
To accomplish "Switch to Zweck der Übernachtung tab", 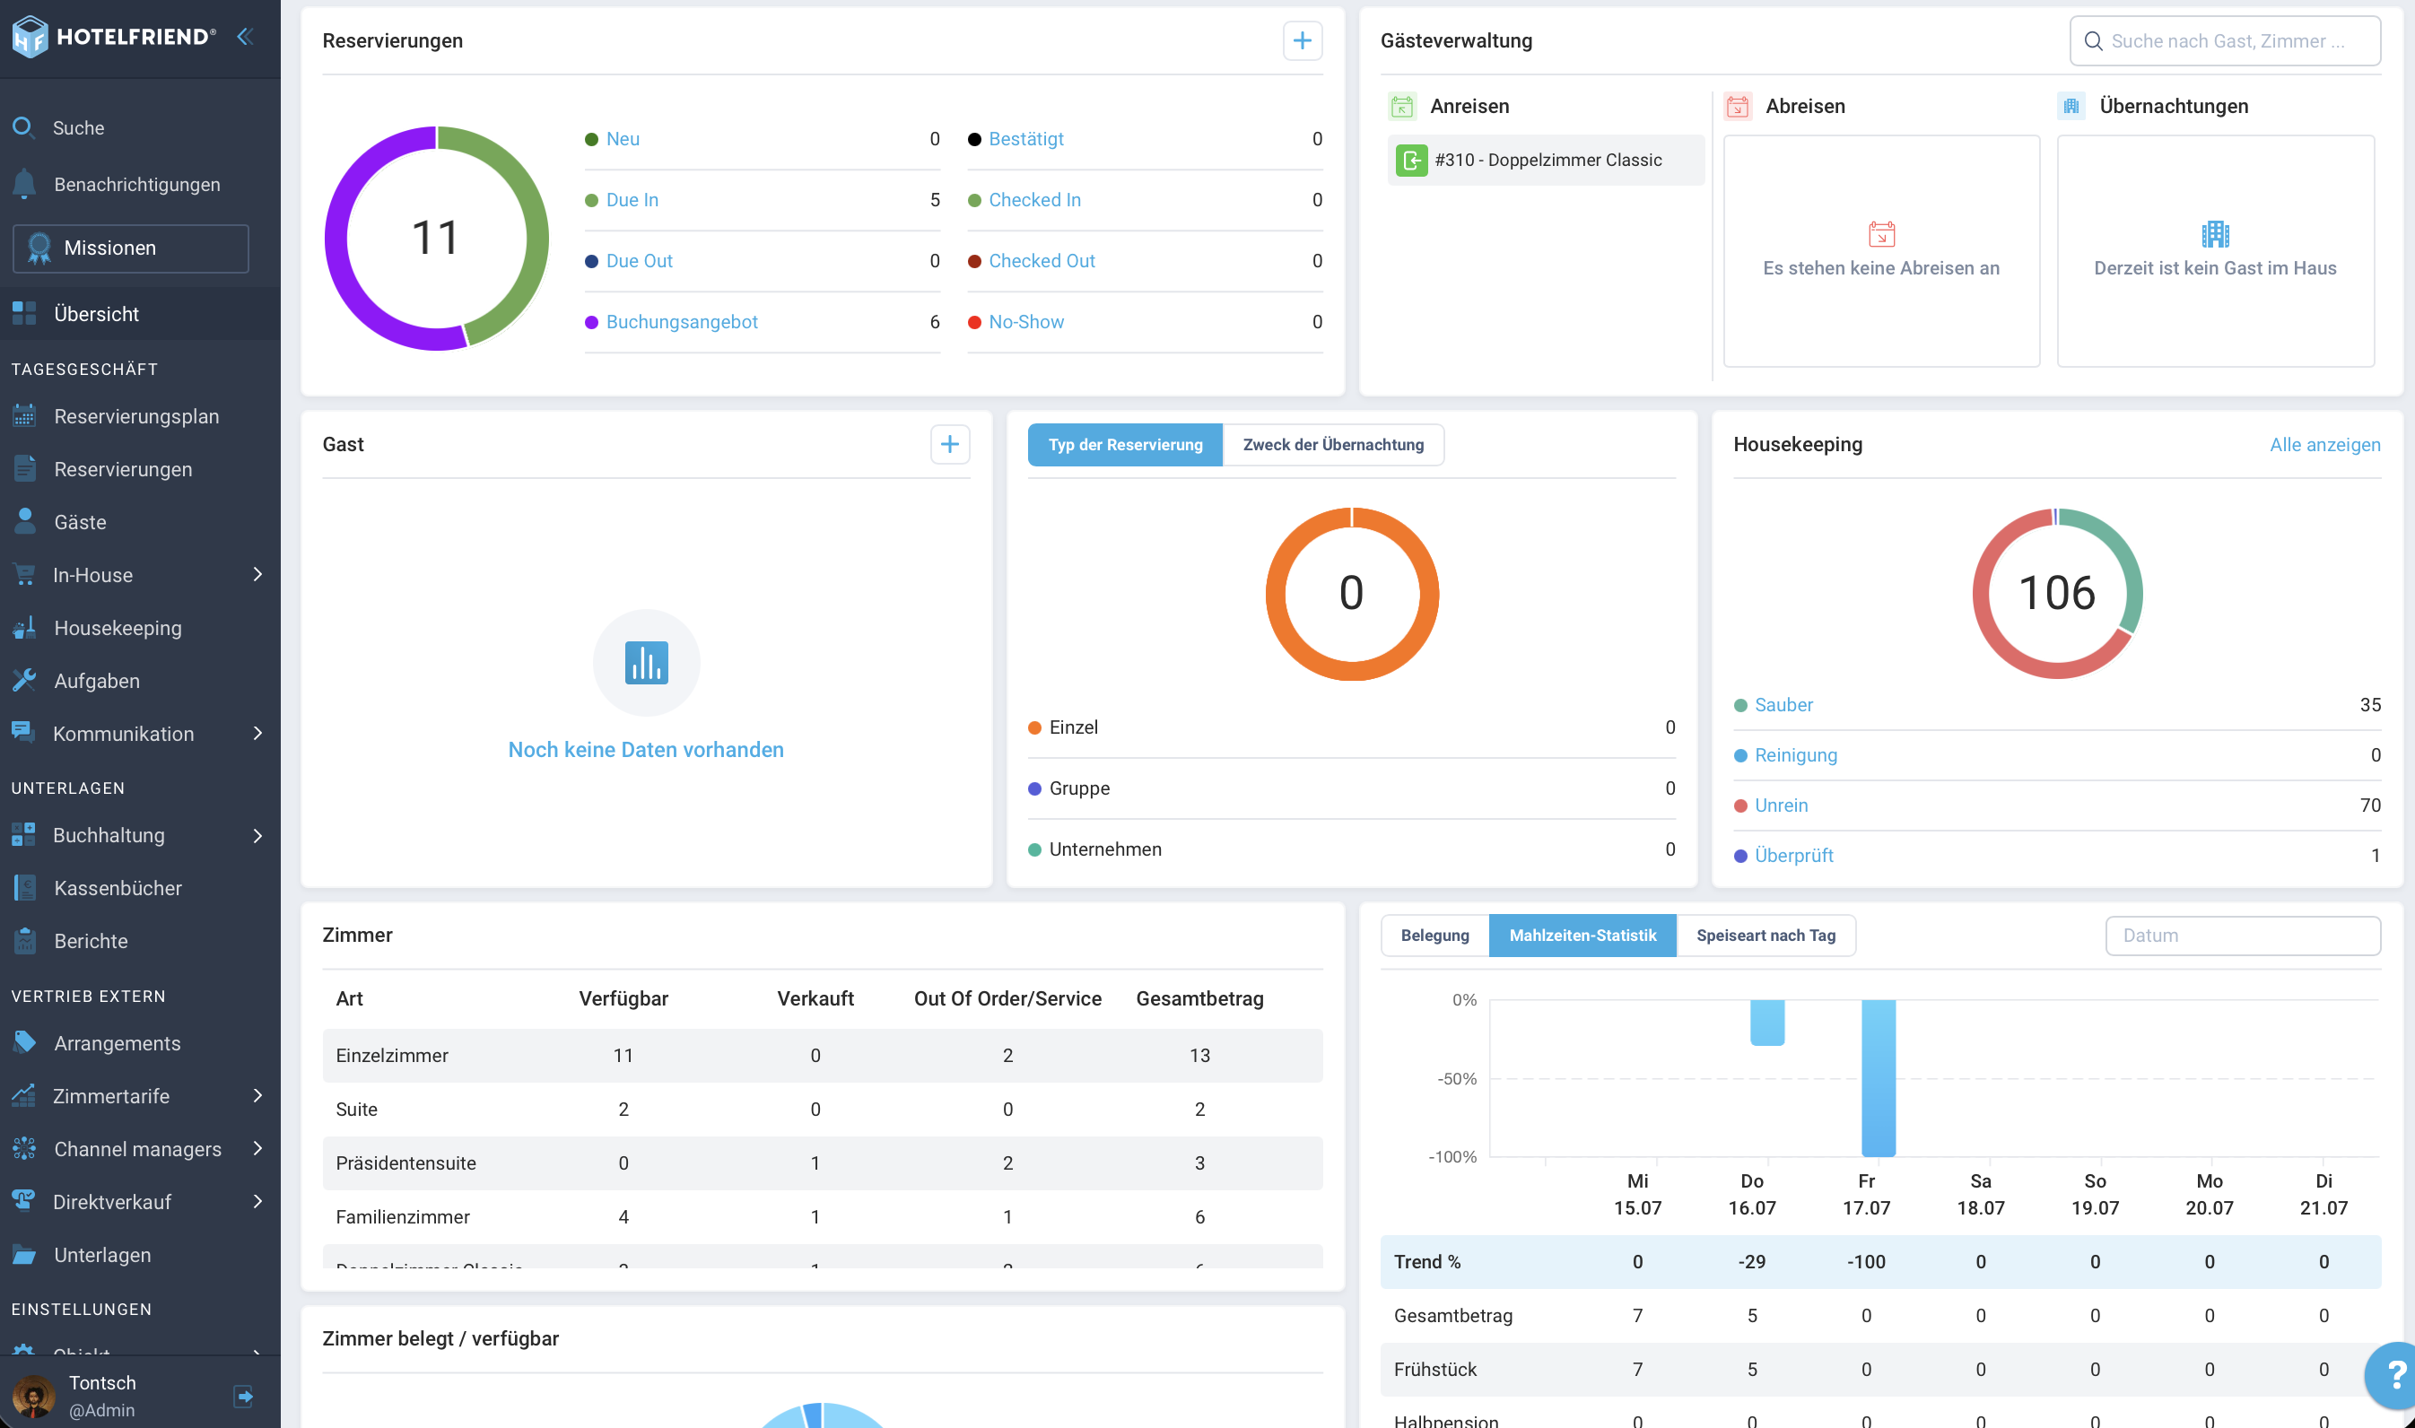I will (1332, 445).
